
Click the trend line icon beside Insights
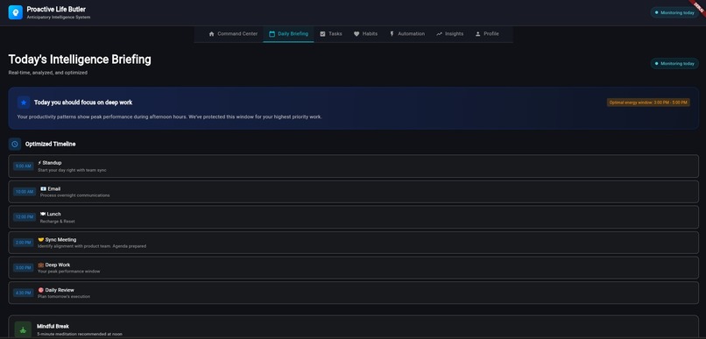439,34
